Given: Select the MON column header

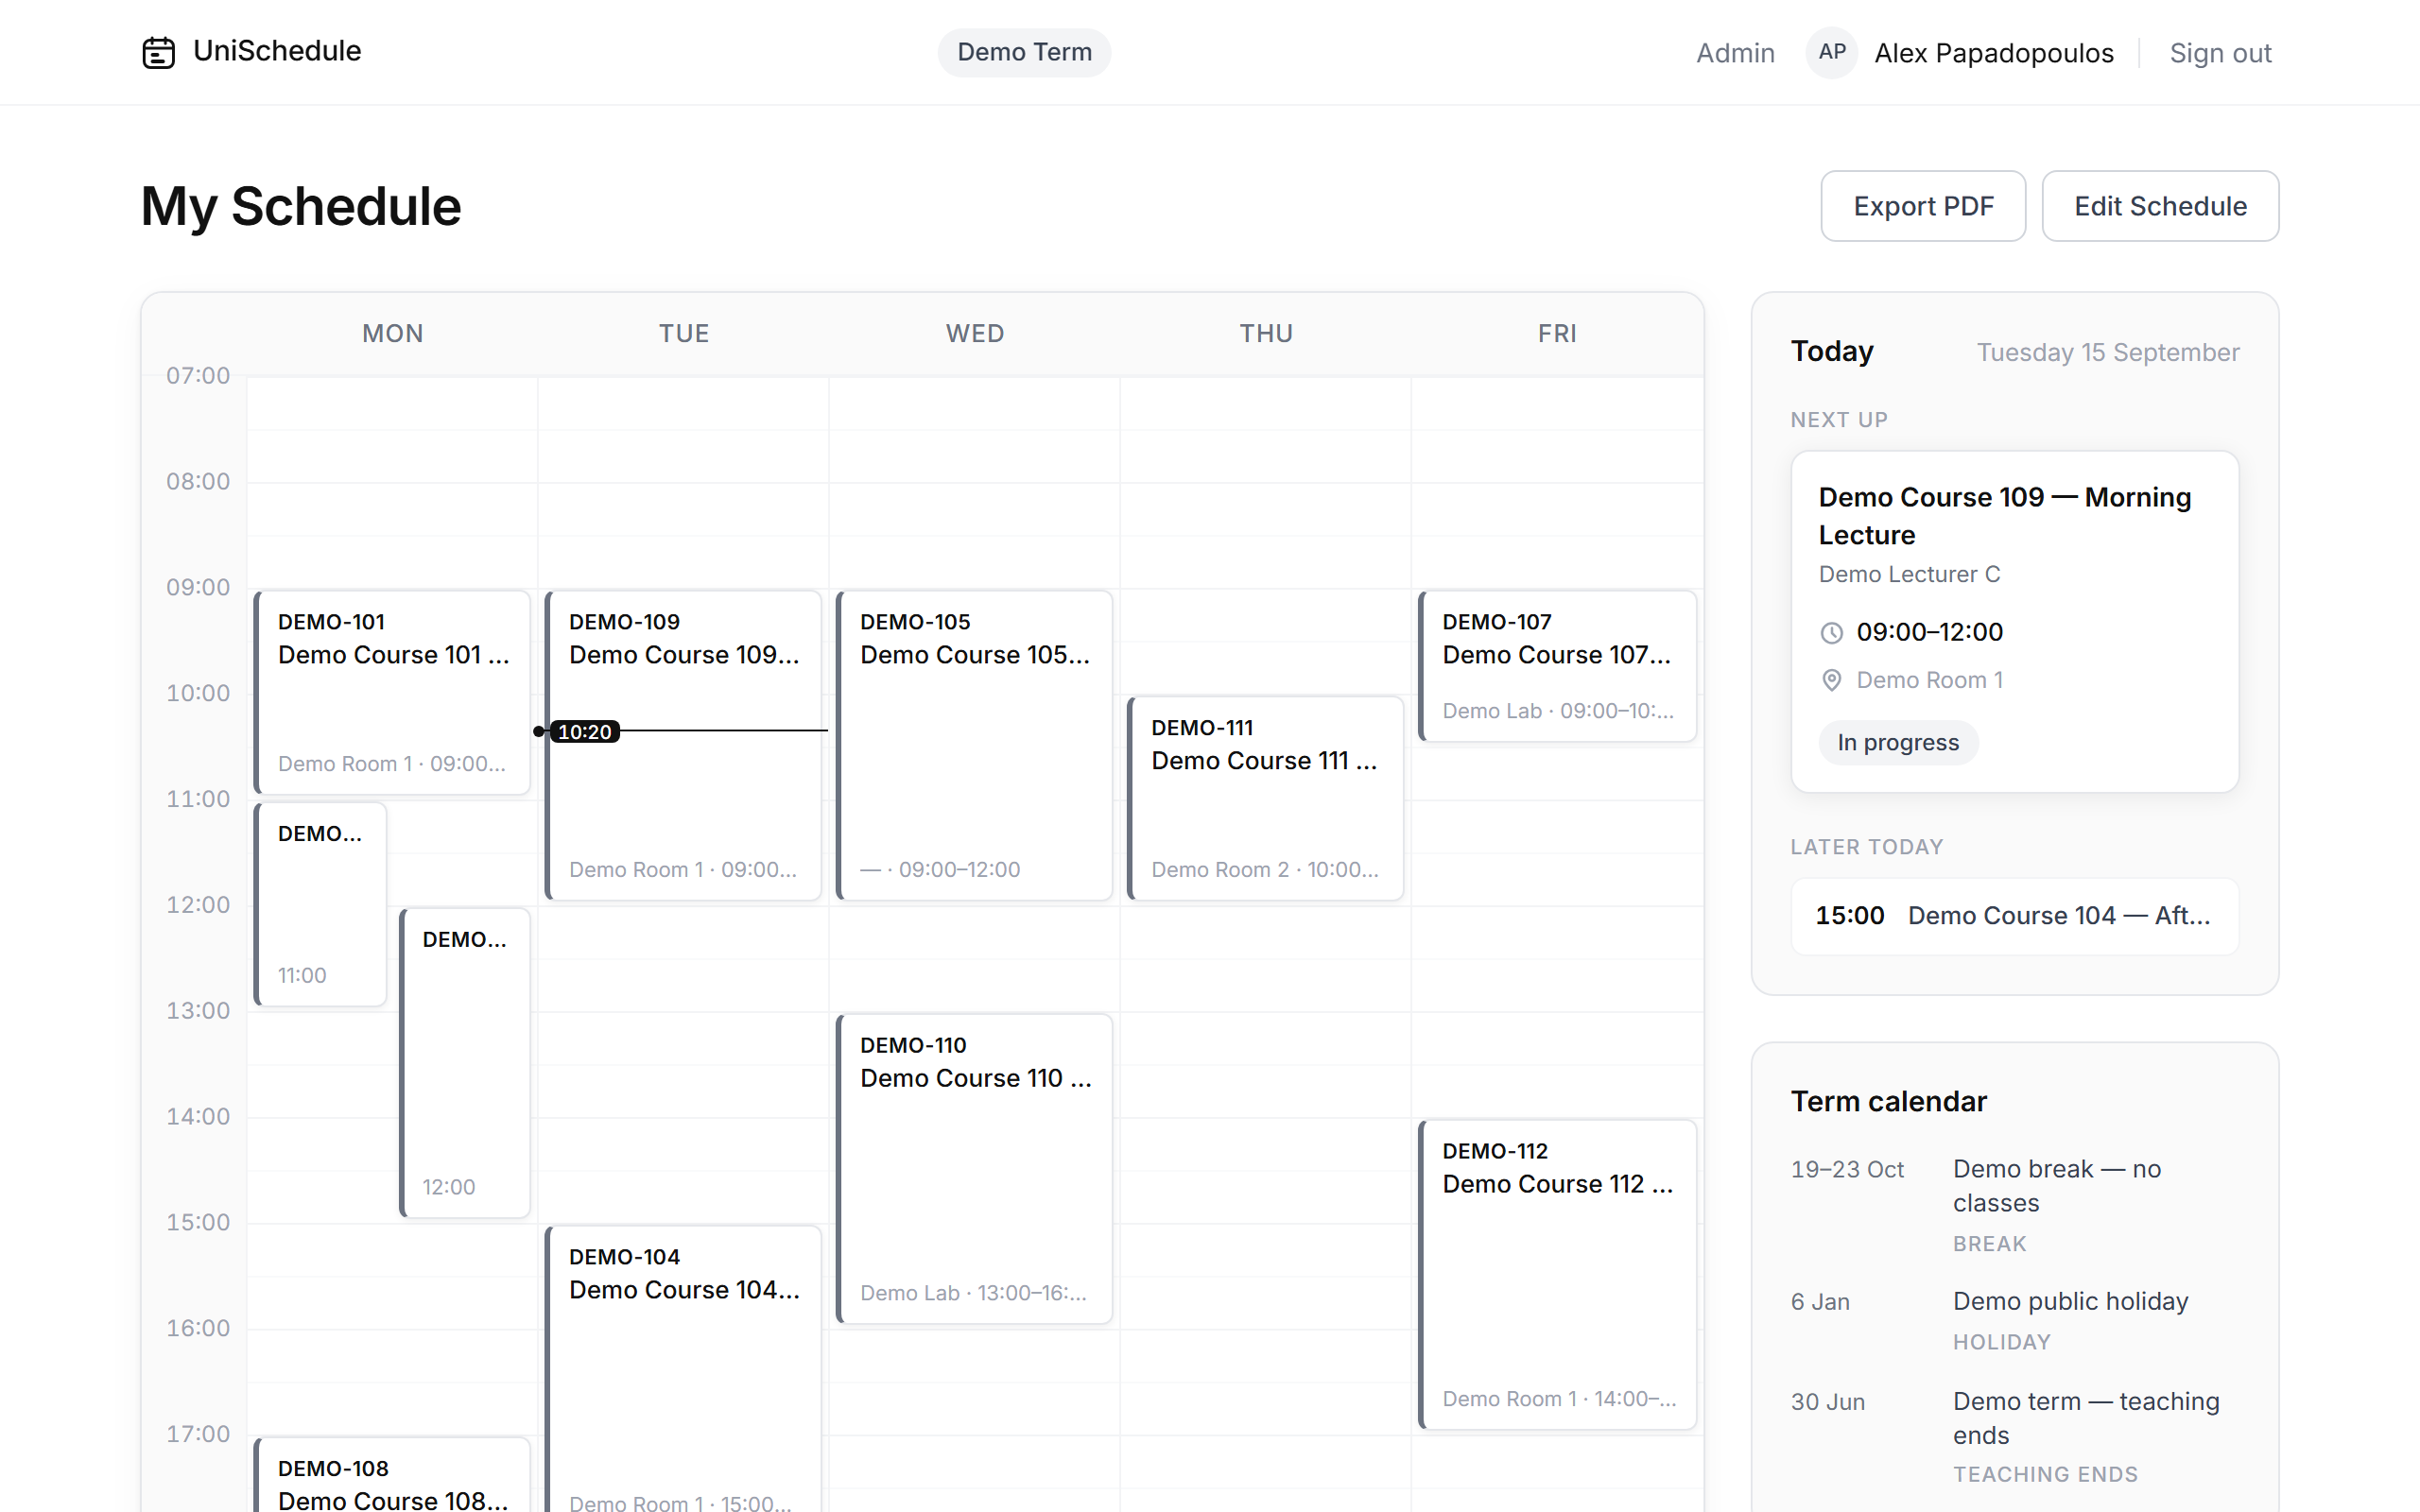Looking at the screenshot, I should [x=393, y=334].
